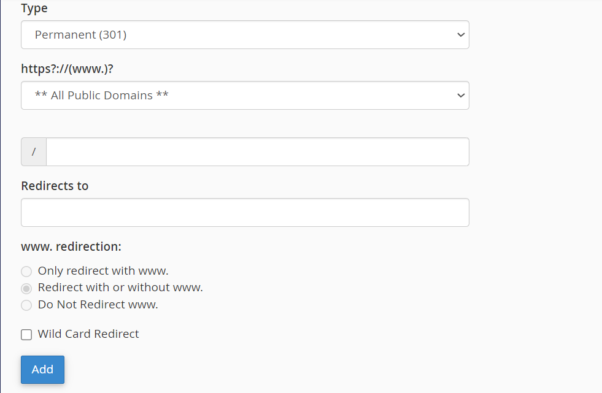Screen dimensions: 602x393
Task: Open the Type dropdown showing Permanent (301)
Action: (x=244, y=35)
